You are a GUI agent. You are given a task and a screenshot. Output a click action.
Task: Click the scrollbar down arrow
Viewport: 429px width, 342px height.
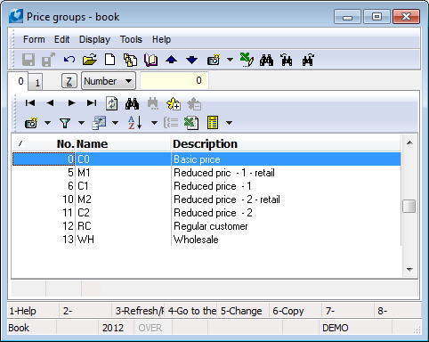coord(409,270)
